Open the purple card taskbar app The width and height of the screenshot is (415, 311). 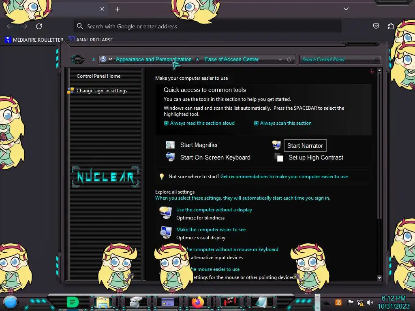coord(167,302)
